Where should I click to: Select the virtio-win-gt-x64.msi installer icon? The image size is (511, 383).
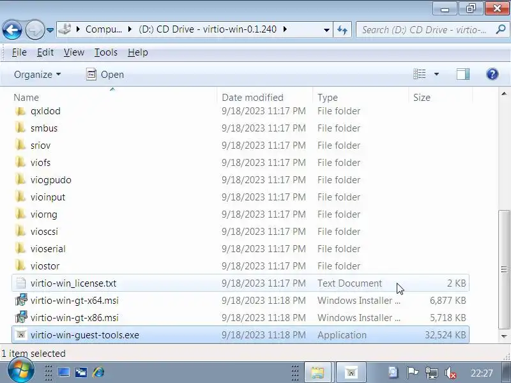[x=21, y=300]
